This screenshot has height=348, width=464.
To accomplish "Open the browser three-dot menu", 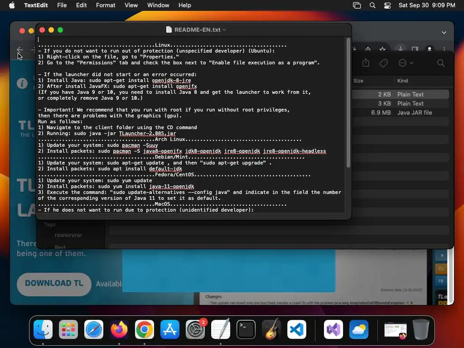I will (x=444, y=49).
